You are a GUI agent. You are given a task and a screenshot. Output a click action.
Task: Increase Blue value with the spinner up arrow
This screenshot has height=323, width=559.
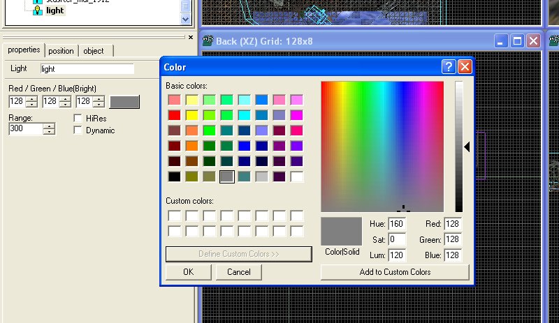coord(99,98)
